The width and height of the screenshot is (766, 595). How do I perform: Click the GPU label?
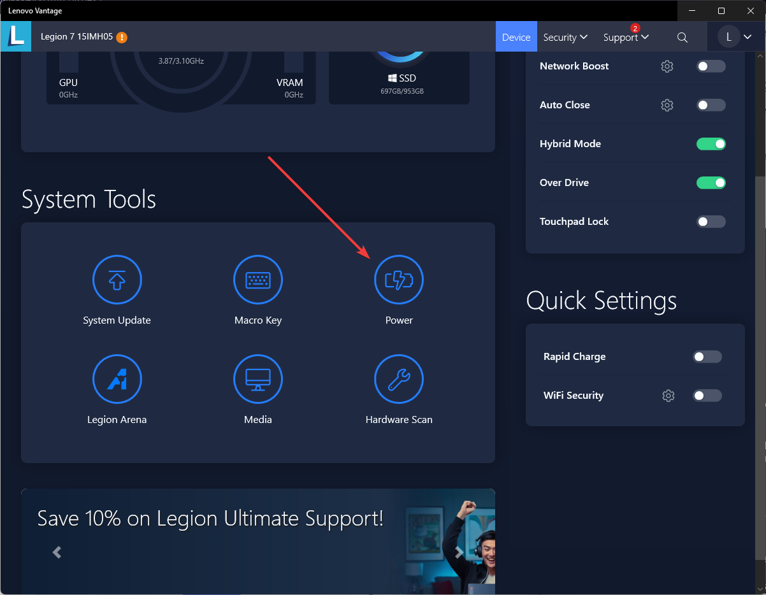pyautogui.click(x=68, y=83)
